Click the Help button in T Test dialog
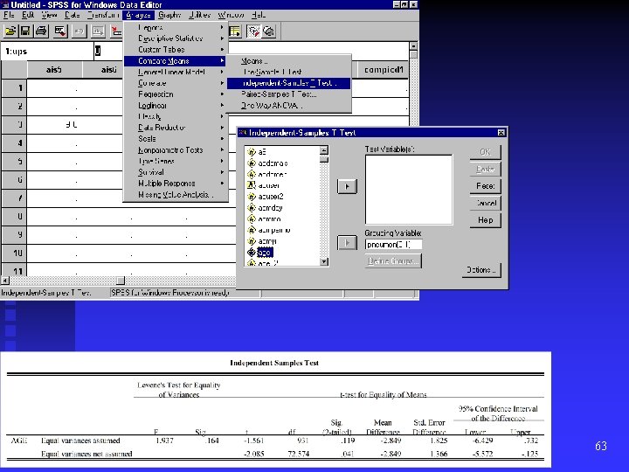 (x=486, y=220)
